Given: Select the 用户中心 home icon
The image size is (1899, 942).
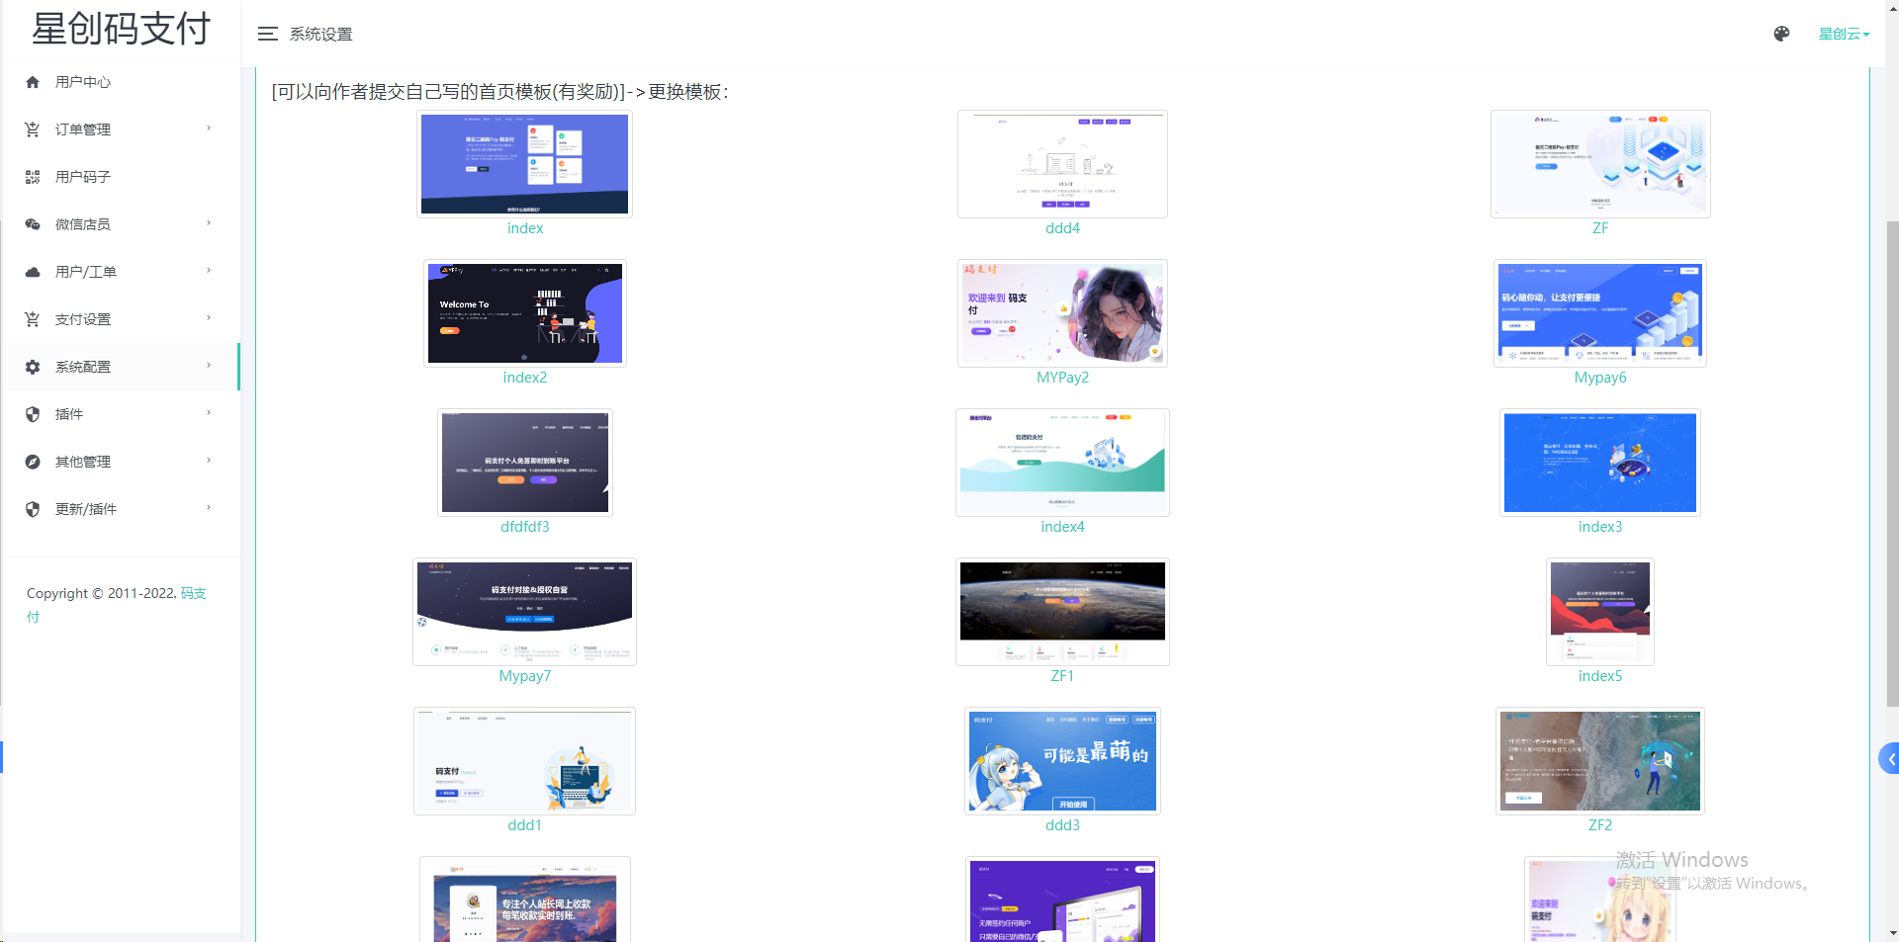Looking at the screenshot, I should (33, 81).
